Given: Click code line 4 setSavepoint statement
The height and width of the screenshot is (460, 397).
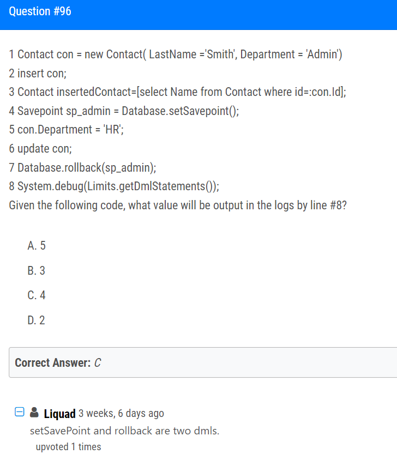Looking at the screenshot, I should tap(124, 111).
